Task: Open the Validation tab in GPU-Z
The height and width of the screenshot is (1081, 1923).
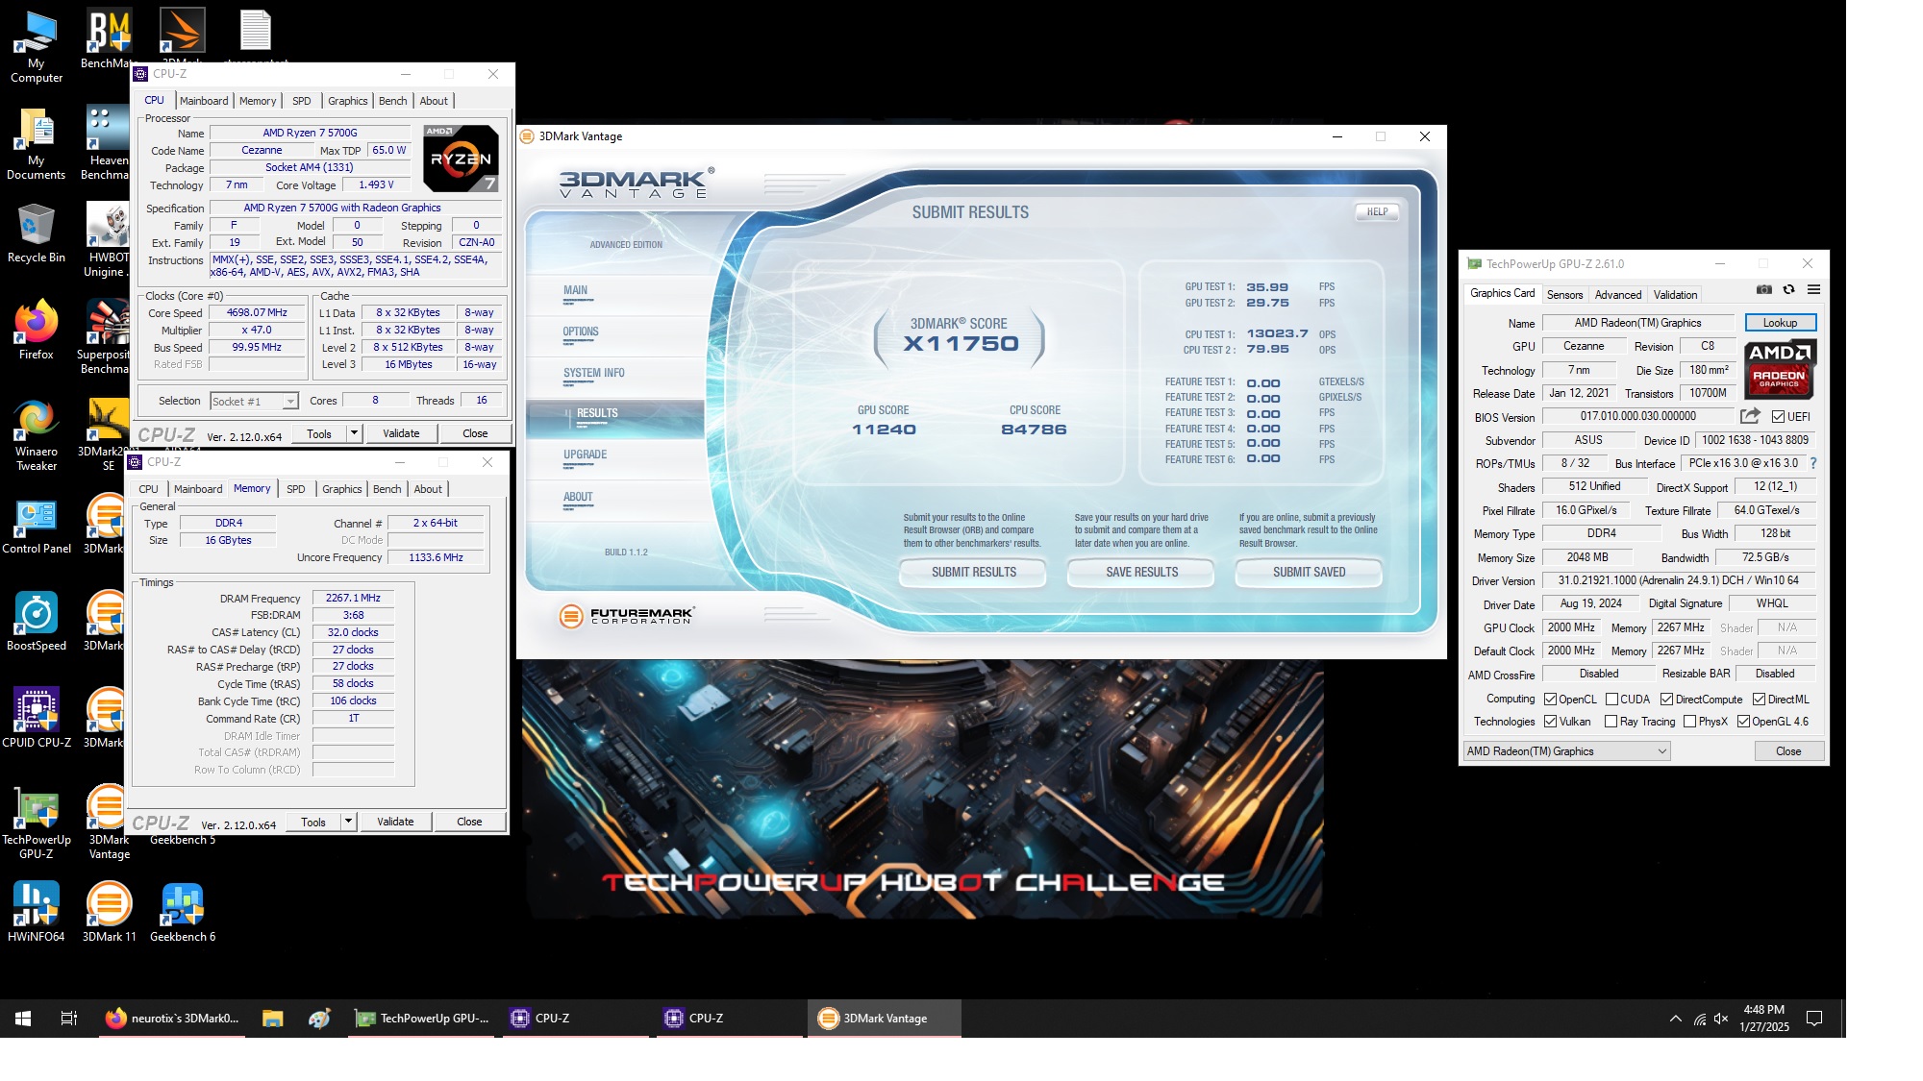Action: click(x=1675, y=295)
